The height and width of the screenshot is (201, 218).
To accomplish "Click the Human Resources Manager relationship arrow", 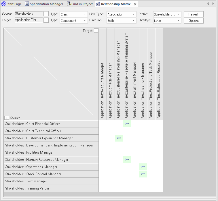I will [127, 160].
